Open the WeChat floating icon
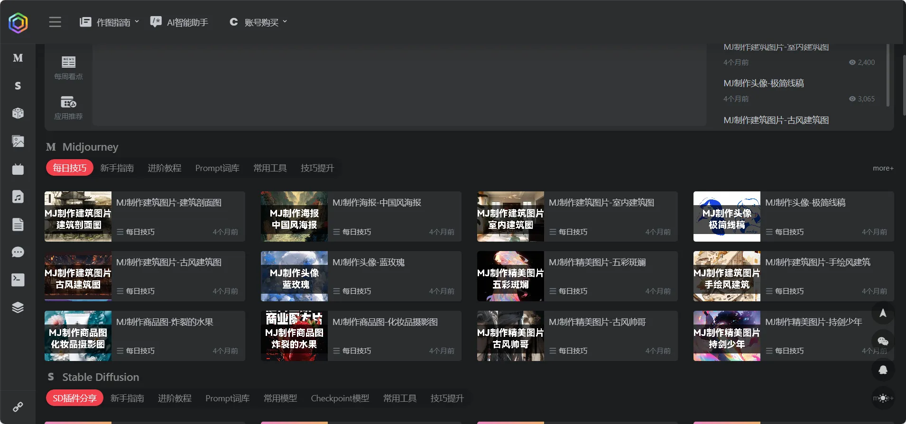906x424 pixels. click(x=883, y=341)
